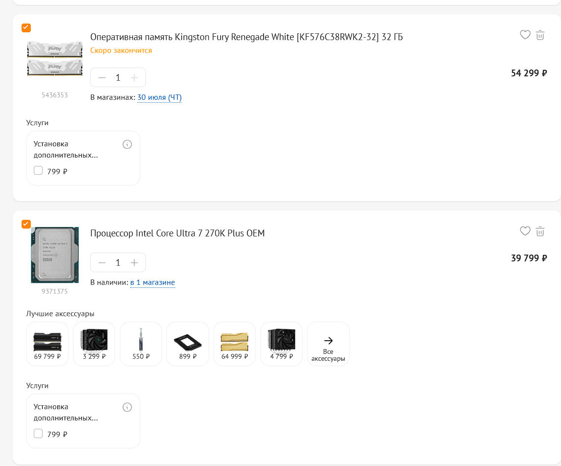Remove Intel processor using trash icon
The width and height of the screenshot is (561, 466).
[x=540, y=232]
